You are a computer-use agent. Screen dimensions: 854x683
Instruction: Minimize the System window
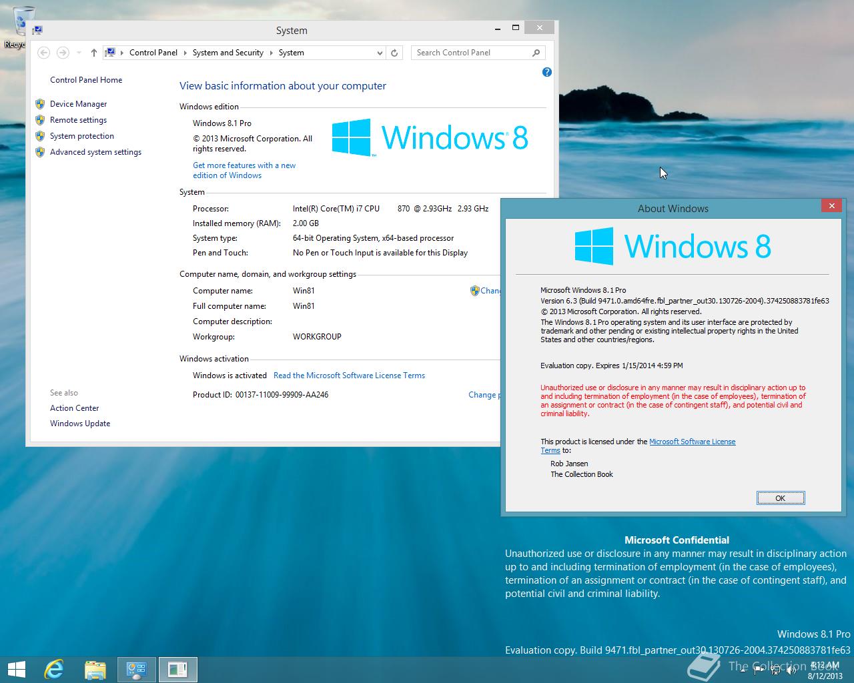click(x=498, y=28)
